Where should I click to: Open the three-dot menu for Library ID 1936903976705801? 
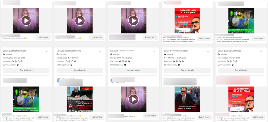(208, 51)
